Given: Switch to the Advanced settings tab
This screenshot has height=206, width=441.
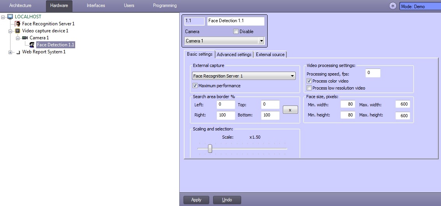Looking at the screenshot, I should 234,55.
